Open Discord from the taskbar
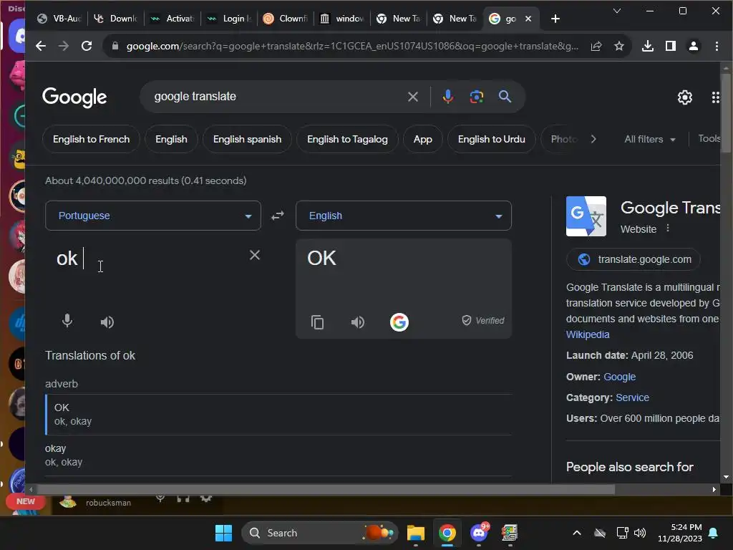The width and height of the screenshot is (733, 550). pos(479,533)
